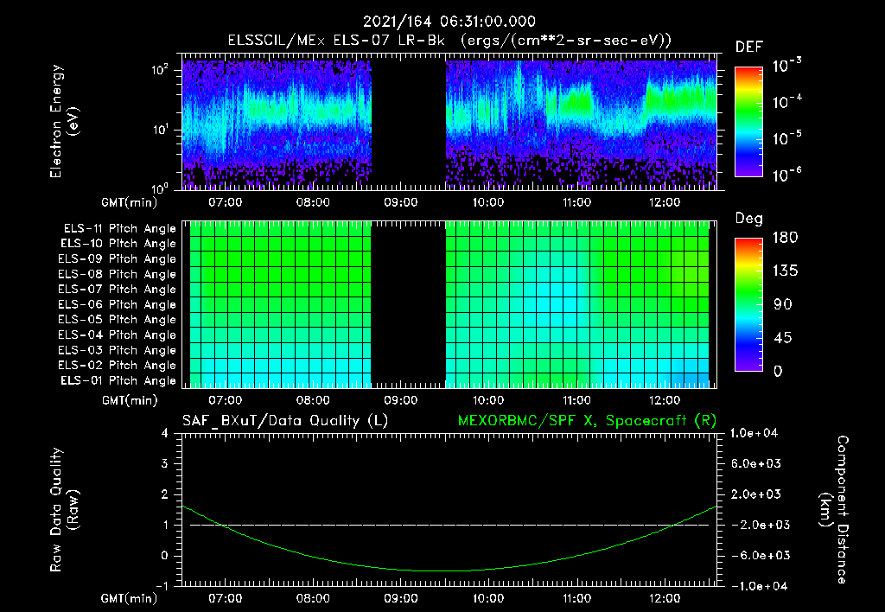
Task: Click the timestamp title 2021/164 06:31:00.000
Action: (449, 22)
